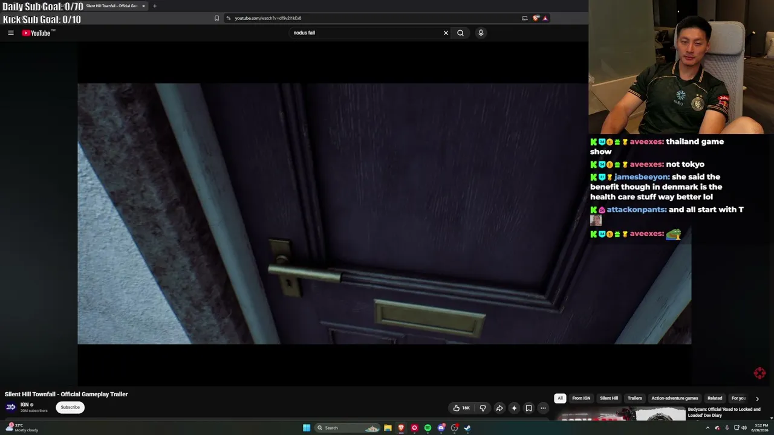Open a new browser tab
Screen dimensions: 774x435
(x=154, y=6)
